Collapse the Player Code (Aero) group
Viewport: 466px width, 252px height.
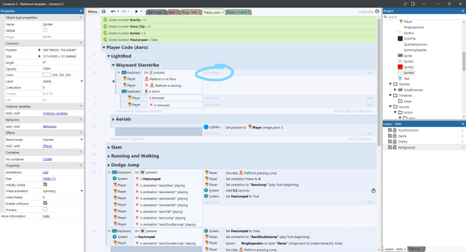tap(104, 48)
